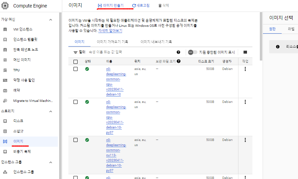Click the 새로고침 refresh button
Image resolution: width=298 pixels, height=179 pixels.
(x=141, y=5)
